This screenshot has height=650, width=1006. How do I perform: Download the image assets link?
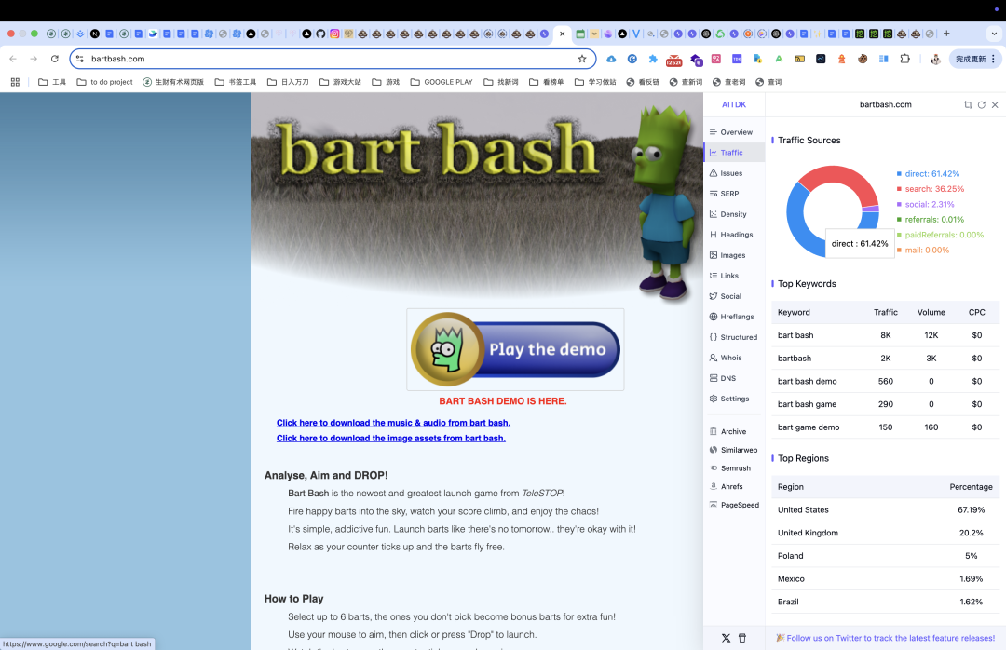click(390, 439)
